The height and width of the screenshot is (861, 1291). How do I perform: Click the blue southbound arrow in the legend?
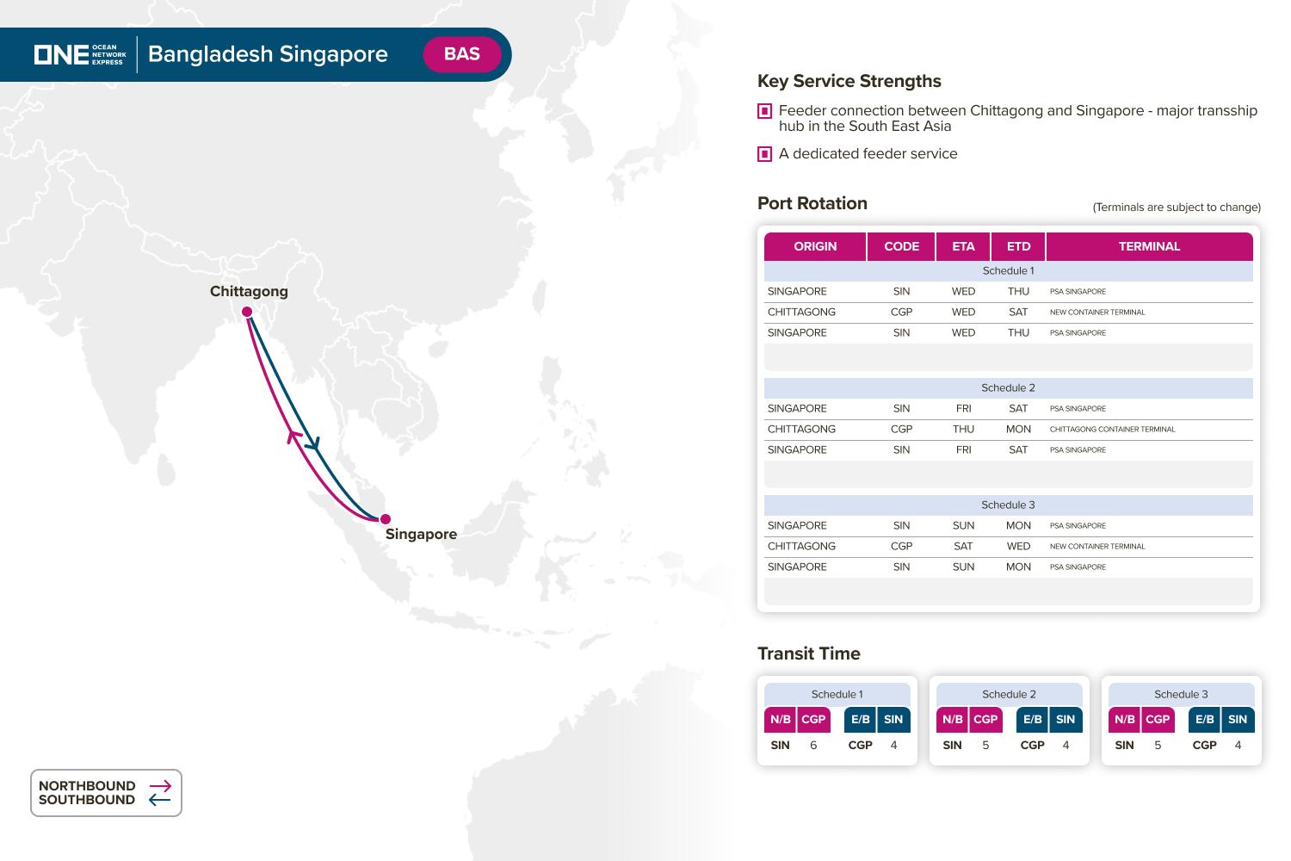pos(160,800)
